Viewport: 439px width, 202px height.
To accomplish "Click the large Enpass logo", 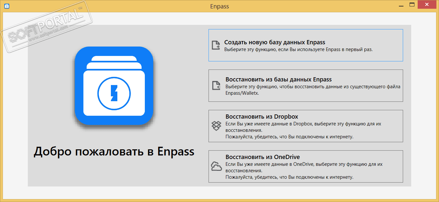I will point(114,86).
